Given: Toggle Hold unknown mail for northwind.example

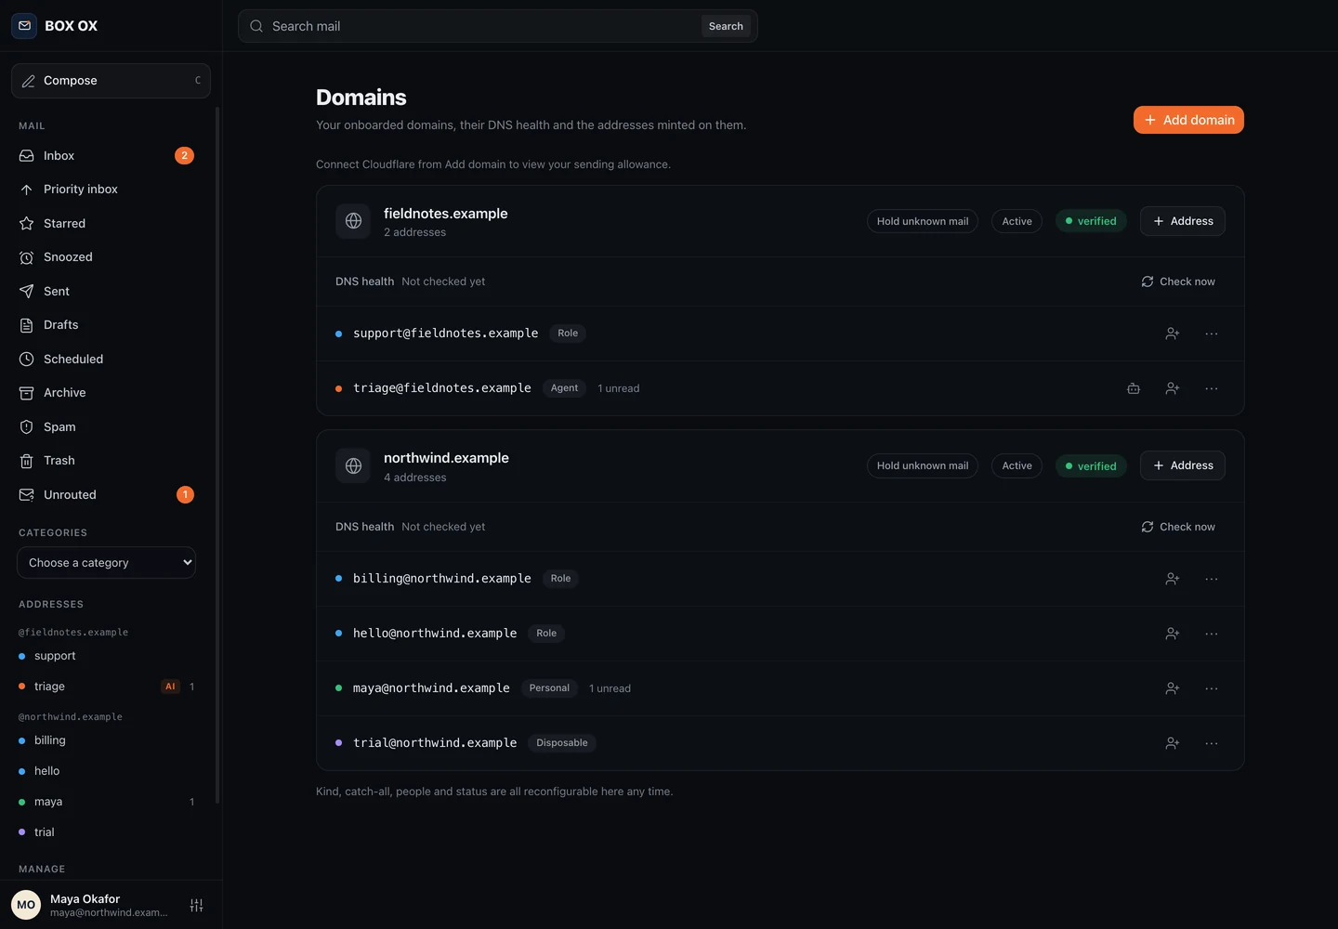Looking at the screenshot, I should coord(923,465).
